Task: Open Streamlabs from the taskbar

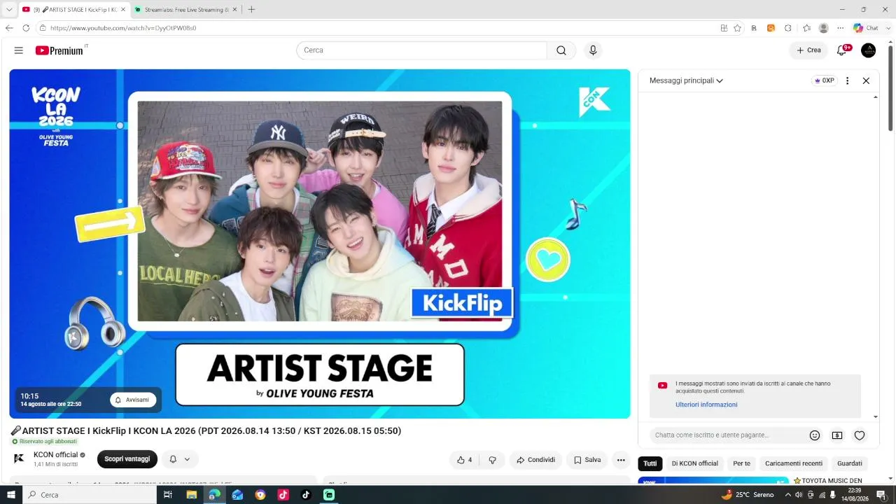Action: [x=329, y=495]
